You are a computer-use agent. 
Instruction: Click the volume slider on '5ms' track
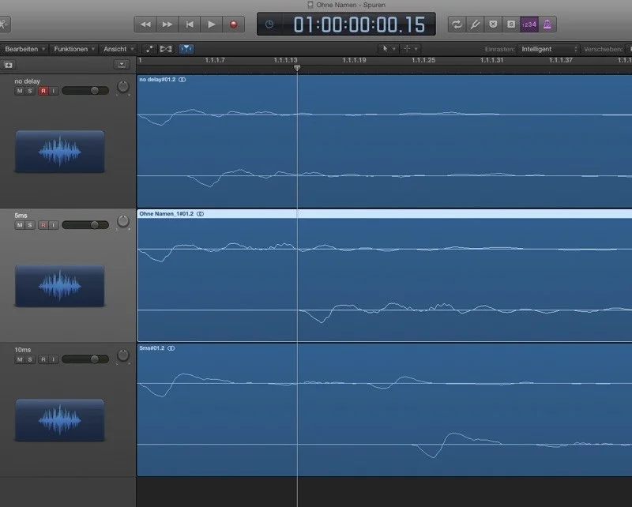click(85, 225)
